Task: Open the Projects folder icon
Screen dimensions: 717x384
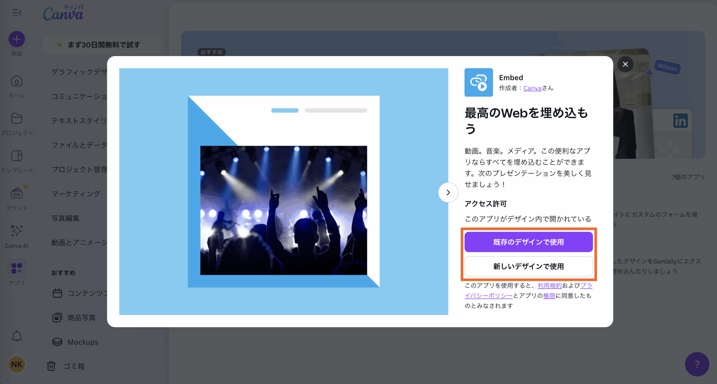Action: (17, 118)
